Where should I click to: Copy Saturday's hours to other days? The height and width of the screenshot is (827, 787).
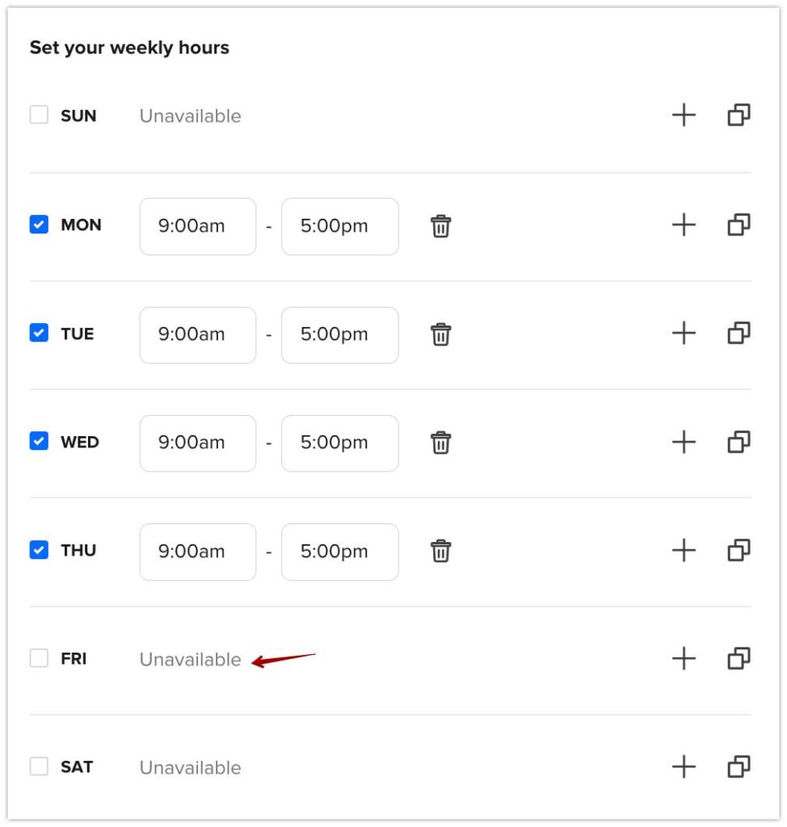(739, 766)
